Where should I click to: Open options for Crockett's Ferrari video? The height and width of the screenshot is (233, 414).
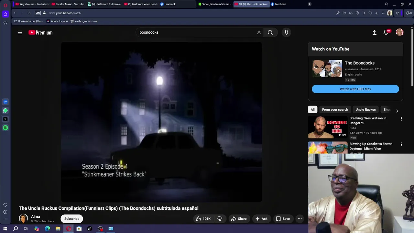click(x=401, y=144)
